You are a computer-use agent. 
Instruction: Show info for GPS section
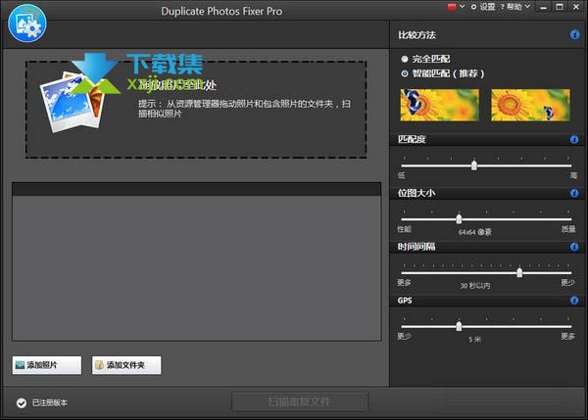574,301
